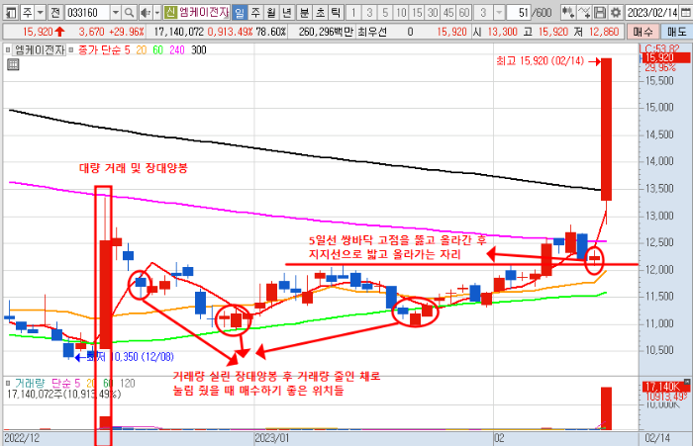Click the current price 15,920 with up arrow

point(44,32)
